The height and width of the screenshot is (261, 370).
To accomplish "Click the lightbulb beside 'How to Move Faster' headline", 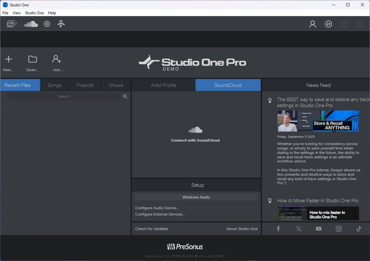I will pos(270,201).
